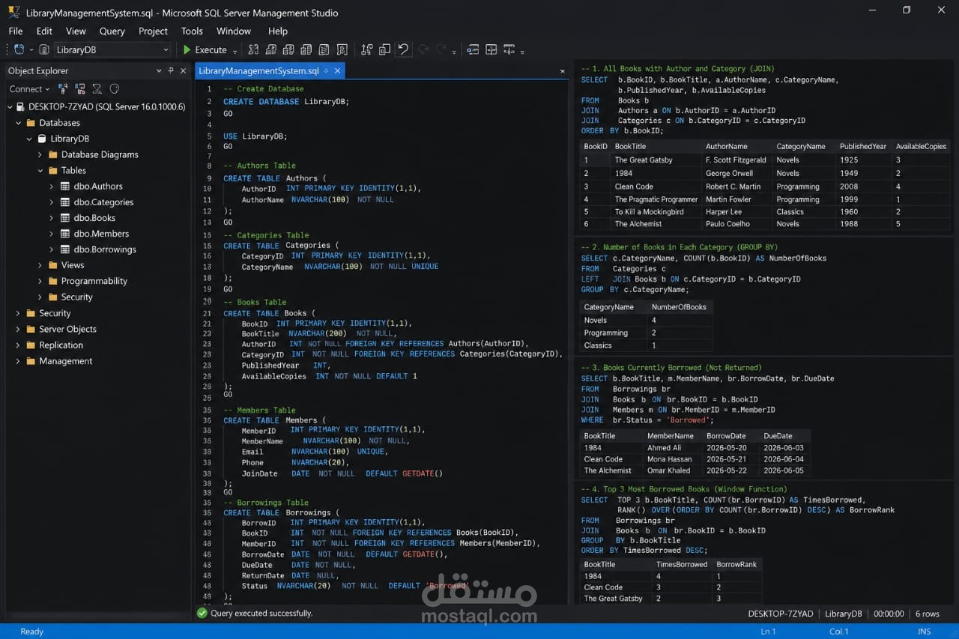The height and width of the screenshot is (639, 959).
Task: Close the Object Explorer panel
Action: pyautogui.click(x=183, y=70)
